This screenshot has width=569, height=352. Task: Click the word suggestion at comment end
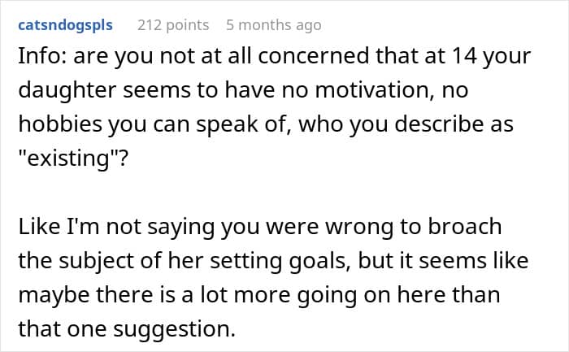point(174,329)
